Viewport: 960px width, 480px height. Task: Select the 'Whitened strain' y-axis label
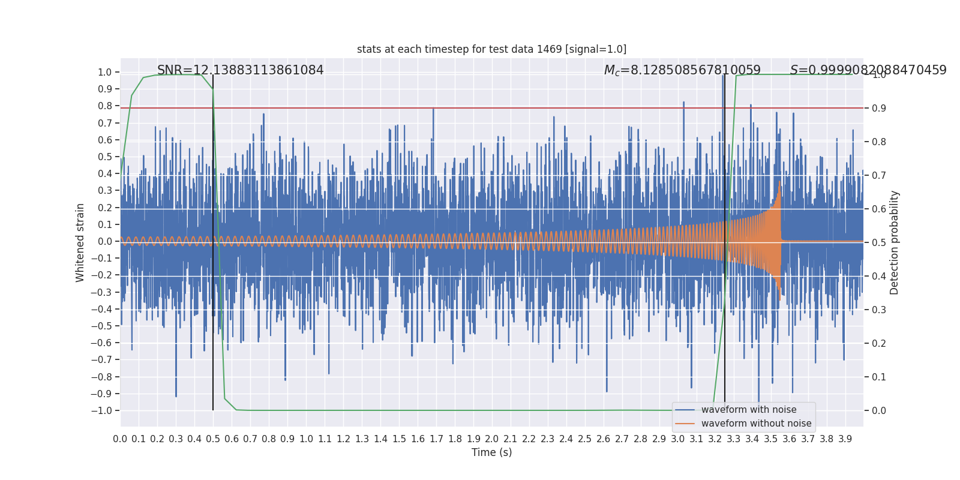coord(80,242)
